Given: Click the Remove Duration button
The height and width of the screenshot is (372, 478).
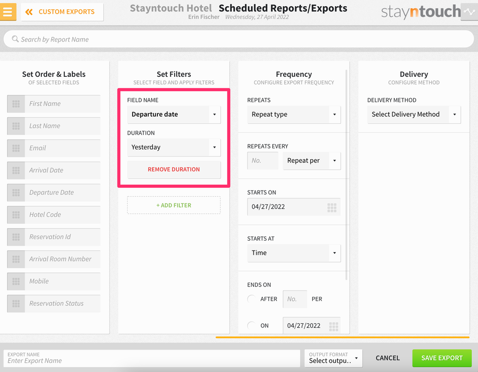Looking at the screenshot, I should click(174, 170).
